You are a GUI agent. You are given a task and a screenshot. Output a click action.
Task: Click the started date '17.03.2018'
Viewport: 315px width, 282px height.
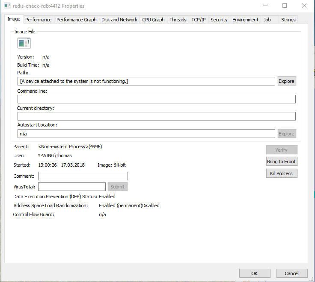coord(73,165)
